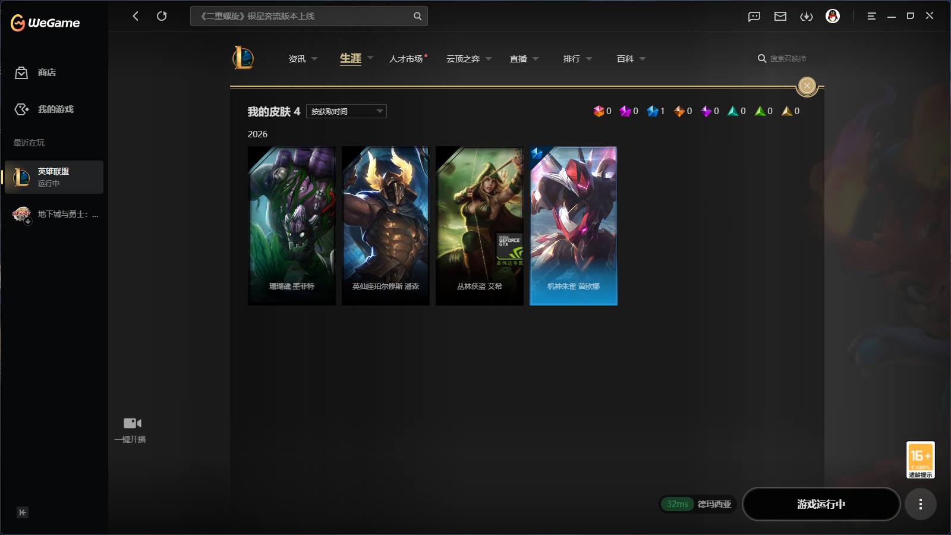Click the one-click broadcast camera icon
Image resolution: width=951 pixels, height=535 pixels.
132,423
